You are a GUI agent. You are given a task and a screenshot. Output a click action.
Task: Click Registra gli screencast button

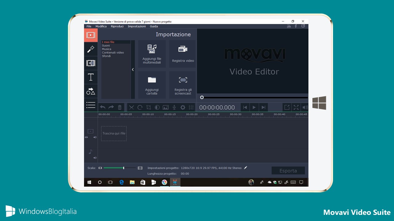(x=183, y=85)
